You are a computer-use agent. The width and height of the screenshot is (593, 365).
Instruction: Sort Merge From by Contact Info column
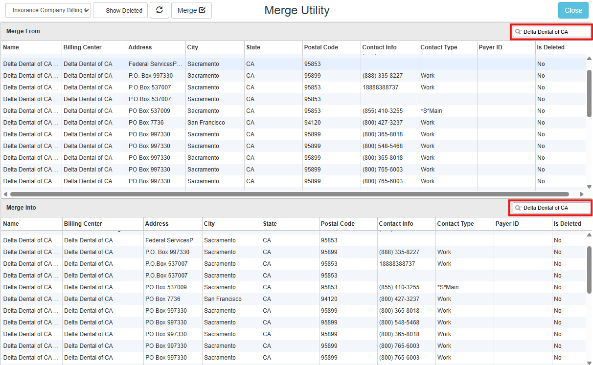click(x=389, y=47)
